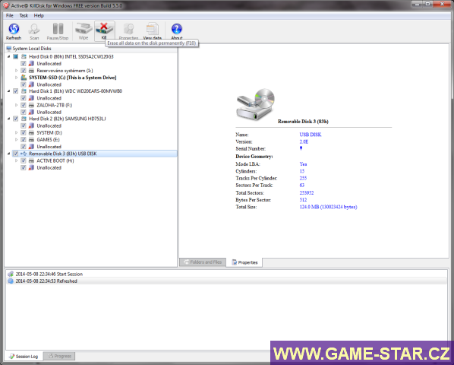Screen dimensions: 454x365
Task: Expand the Rezervováno systémem (1:) node
Action: 16,71
